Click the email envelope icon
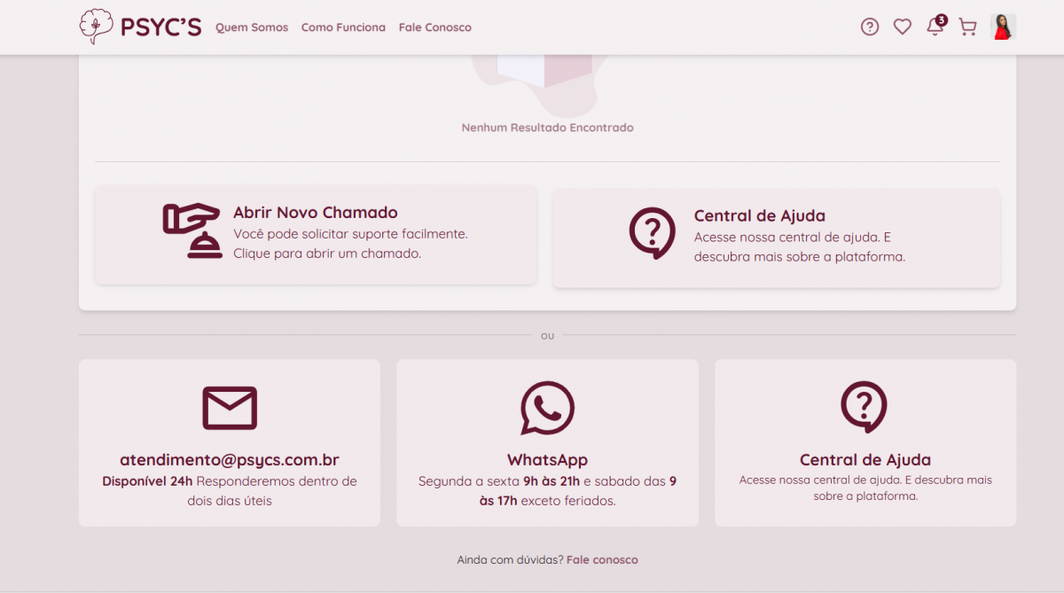1064x593 pixels. [230, 408]
